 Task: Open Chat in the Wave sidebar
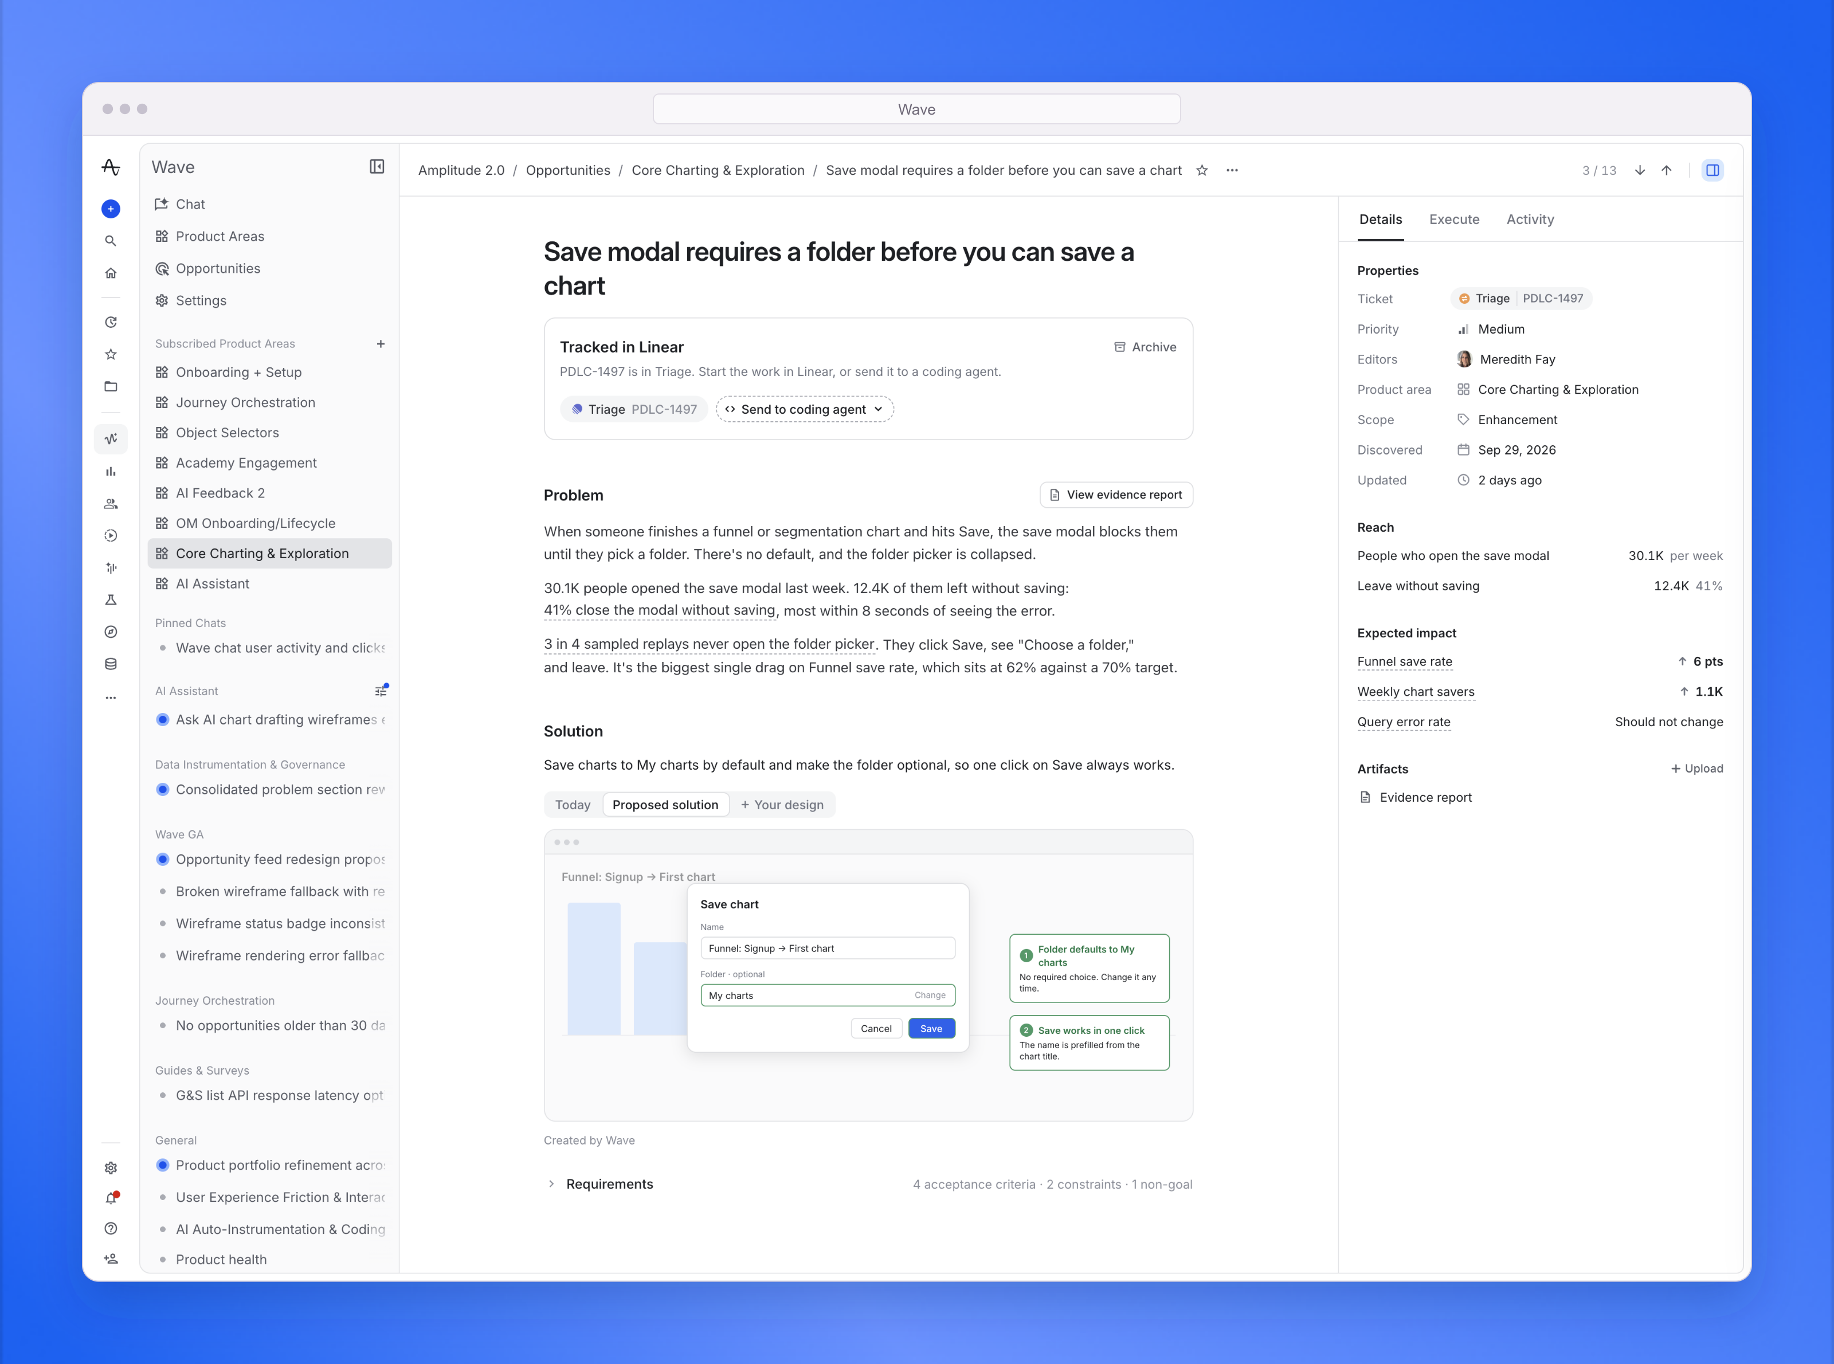coord(269,204)
